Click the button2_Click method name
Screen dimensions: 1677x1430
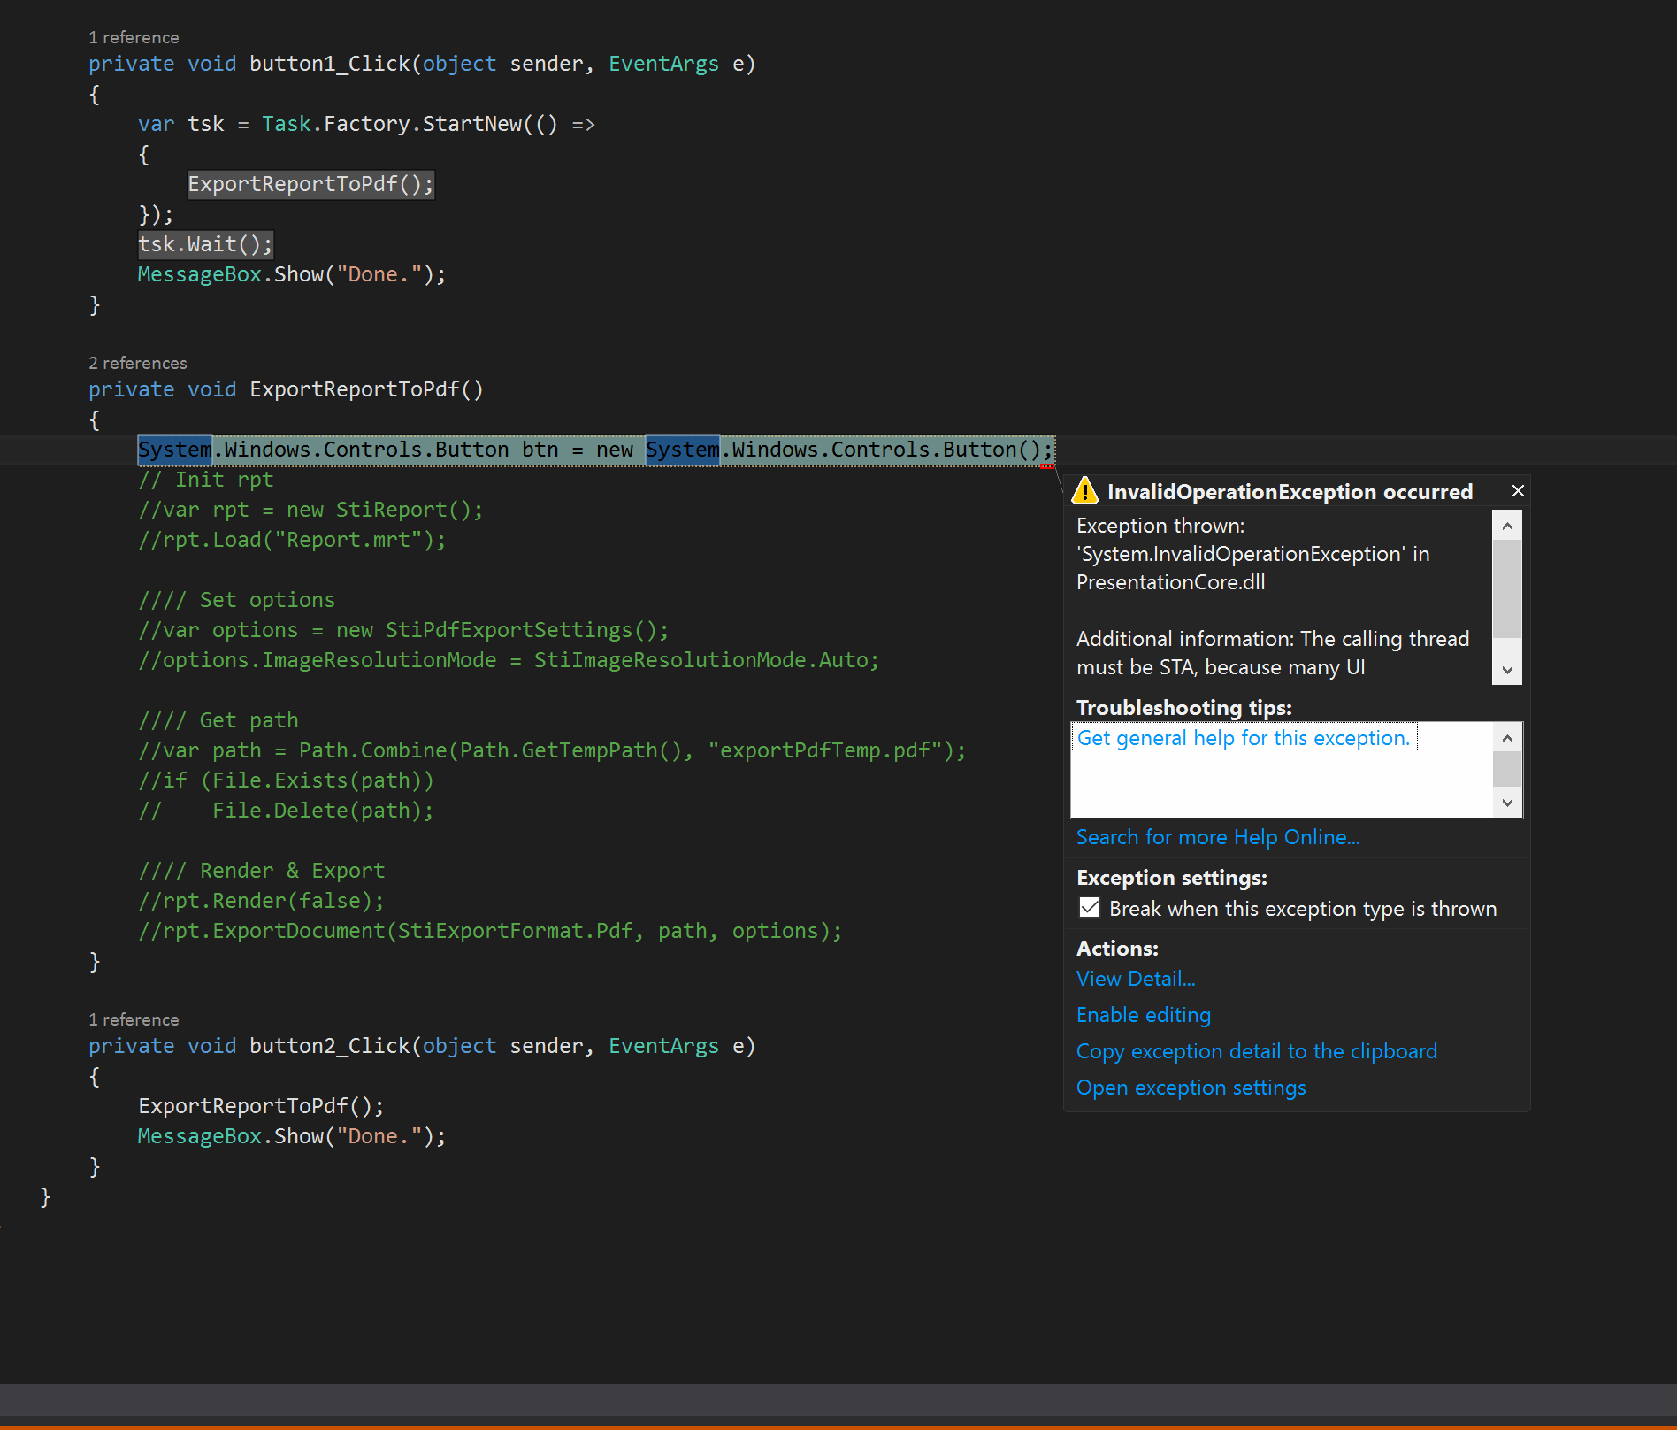330,1046
